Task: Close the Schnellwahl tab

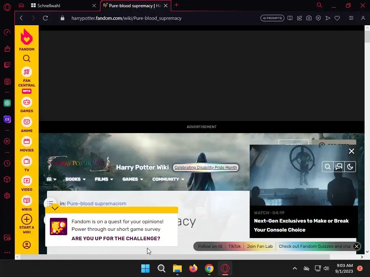Action: click(x=94, y=6)
